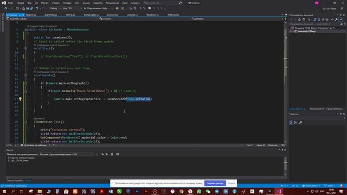Click the navigate backward arrow icon
The width and height of the screenshot is (347, 195).
coord(6,9)
